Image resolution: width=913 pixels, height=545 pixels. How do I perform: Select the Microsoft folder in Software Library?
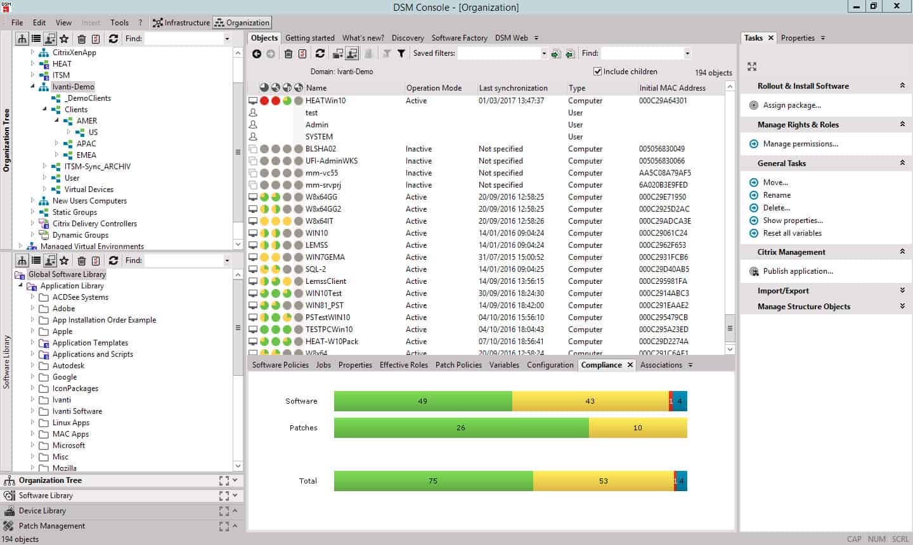[68, 446]
